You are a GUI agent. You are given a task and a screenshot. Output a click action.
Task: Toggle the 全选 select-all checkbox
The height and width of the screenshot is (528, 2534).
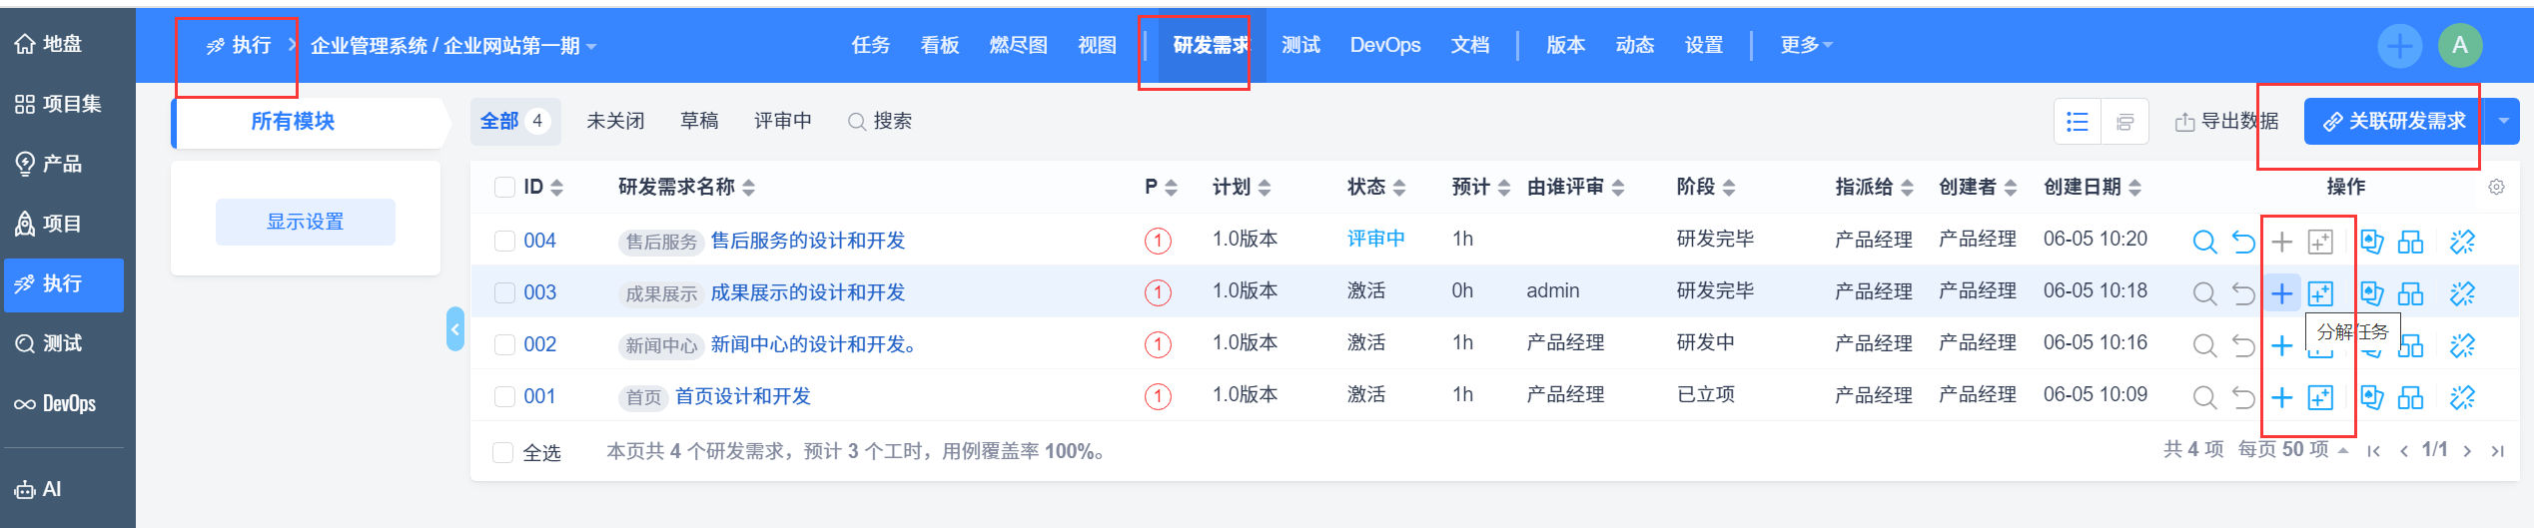503,453
